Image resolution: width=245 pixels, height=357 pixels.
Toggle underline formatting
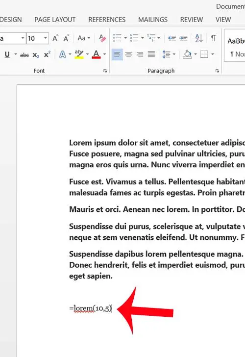7,54
